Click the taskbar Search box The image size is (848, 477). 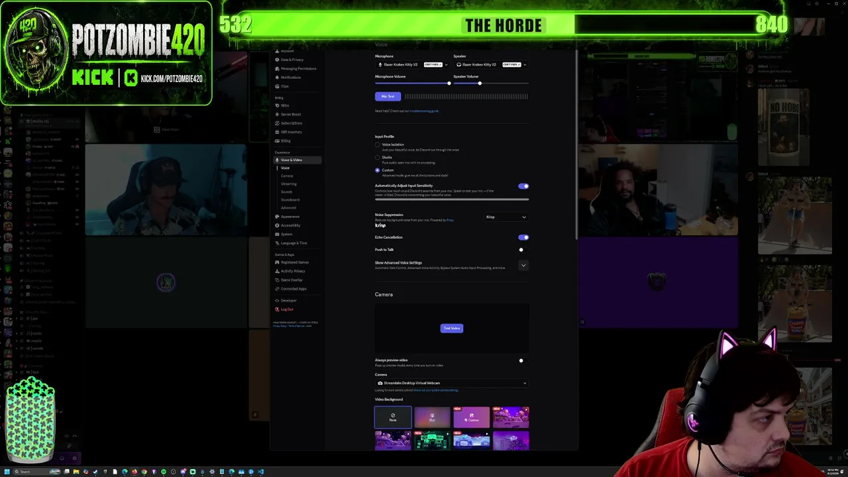pyautogui.click(x=37, y=472)
